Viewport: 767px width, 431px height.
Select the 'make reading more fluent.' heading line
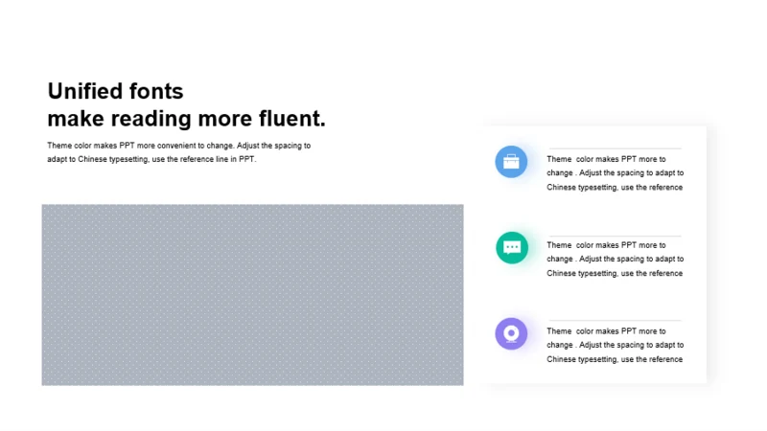point(186,119)
